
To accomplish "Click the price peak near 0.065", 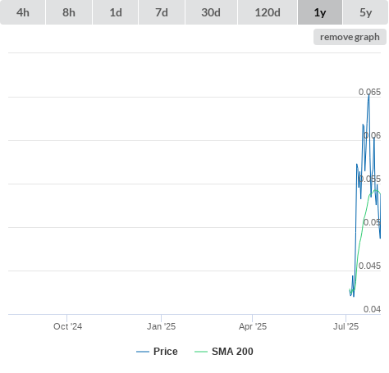I will coord(368,94).
